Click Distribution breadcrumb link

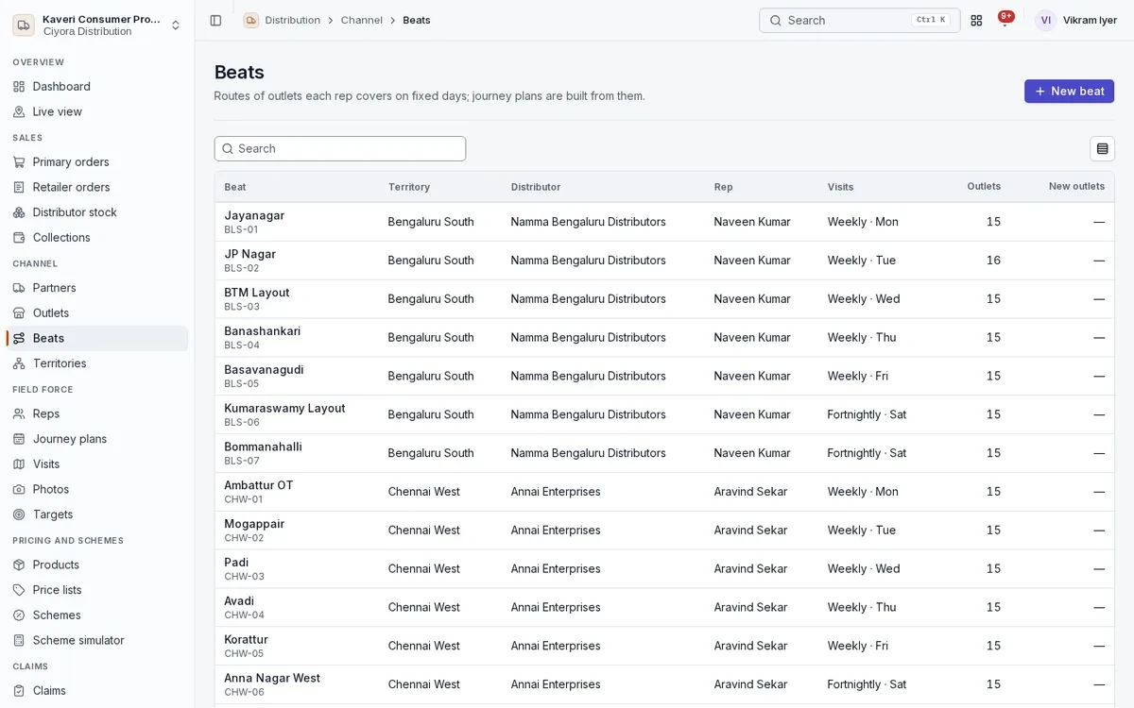point(292,20)
